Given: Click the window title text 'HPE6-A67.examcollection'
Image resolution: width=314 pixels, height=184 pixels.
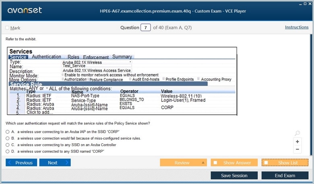Looking at the screenshot, I should [173, 11].
